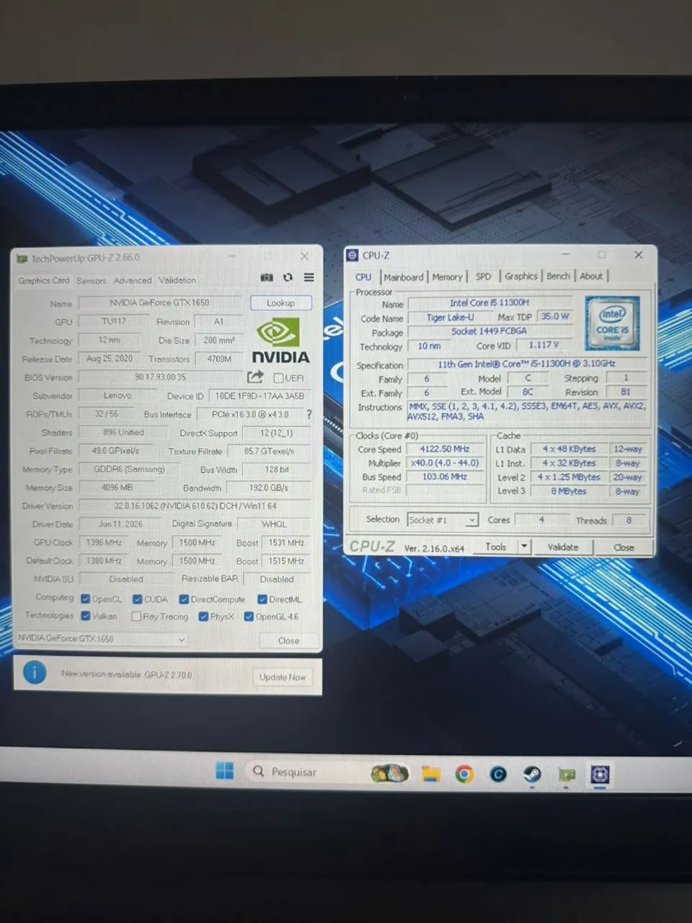This screenshot has height=923, width=692.
Task: Click the Core Speed value 4122.50 MHz
Action: tap(444, 449)
